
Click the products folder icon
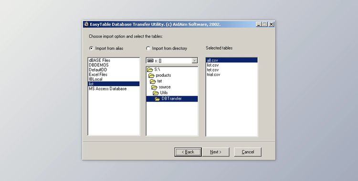pyautogui.click(x=151, y=75)
